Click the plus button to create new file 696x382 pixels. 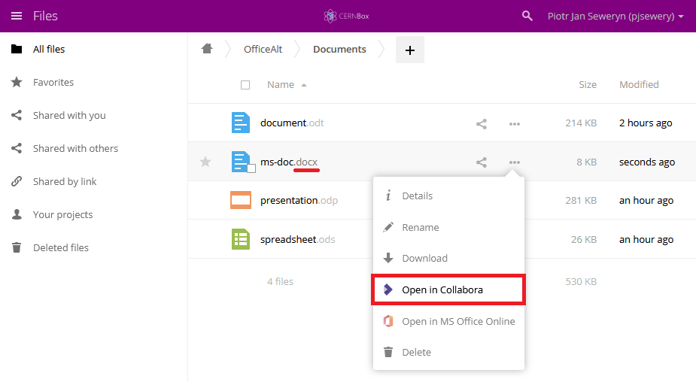click(409, 50)
